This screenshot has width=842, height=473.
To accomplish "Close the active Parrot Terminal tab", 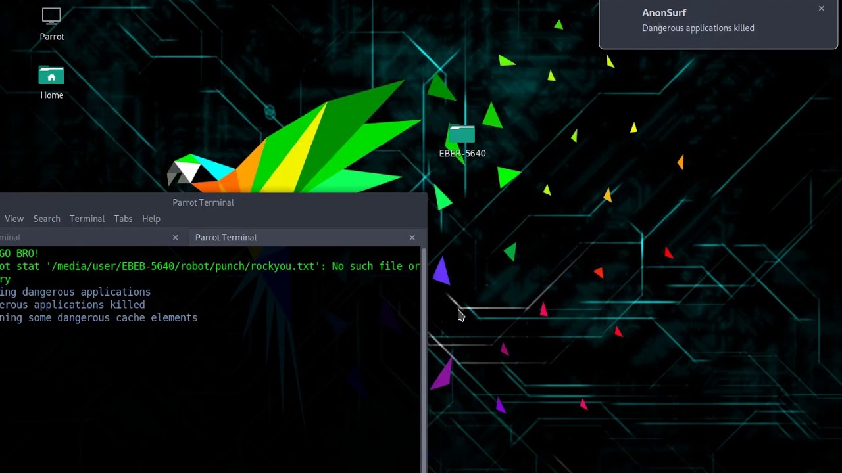I will coord(412,238).
